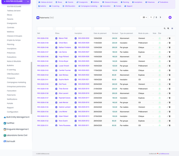This screenshot has height=156, width=179.
Task: Click the Élève filter input field
Action: pos(64,28)
